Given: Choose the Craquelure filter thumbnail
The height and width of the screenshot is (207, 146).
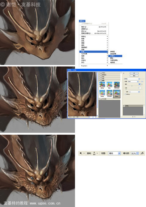Looking at the screenshot, I should tap(102, 85).
